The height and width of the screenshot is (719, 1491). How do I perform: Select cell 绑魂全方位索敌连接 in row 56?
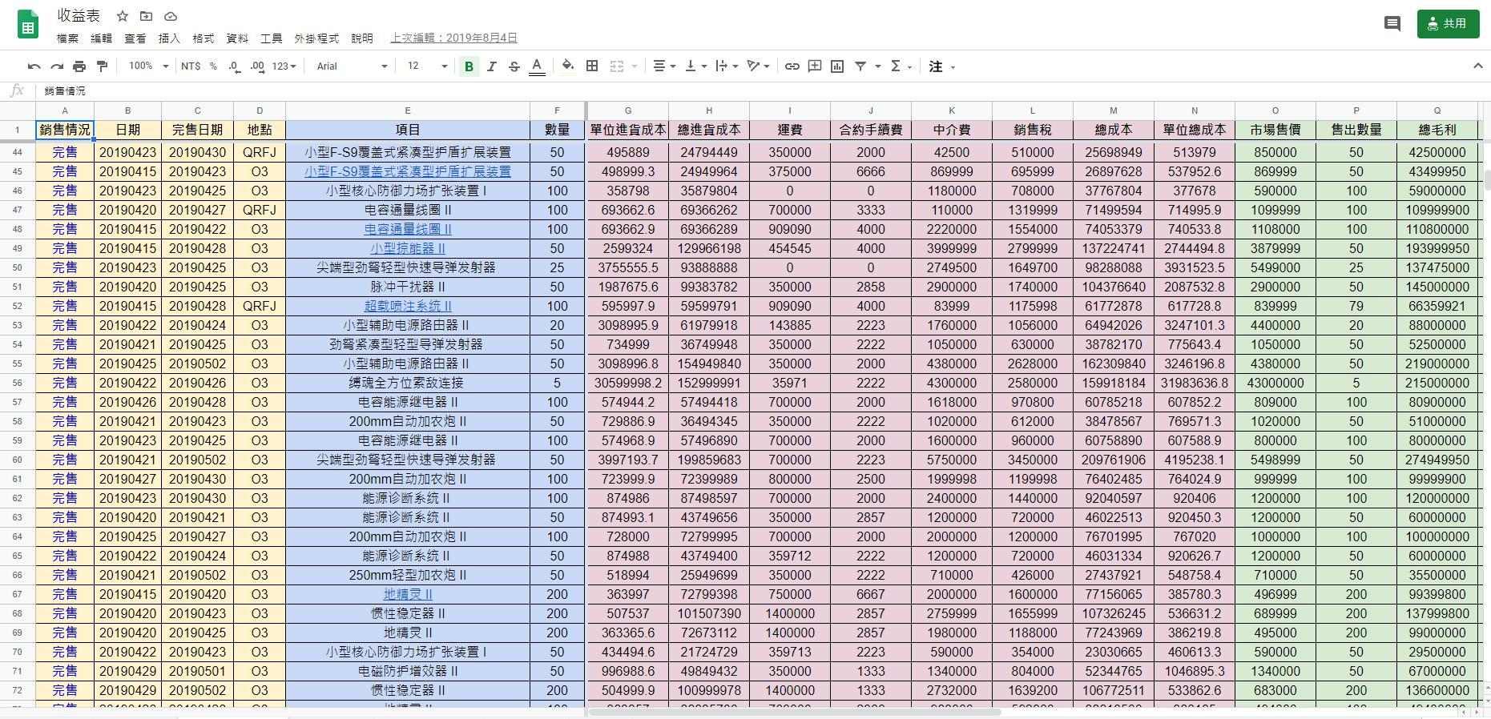click(x=408, y=383)
